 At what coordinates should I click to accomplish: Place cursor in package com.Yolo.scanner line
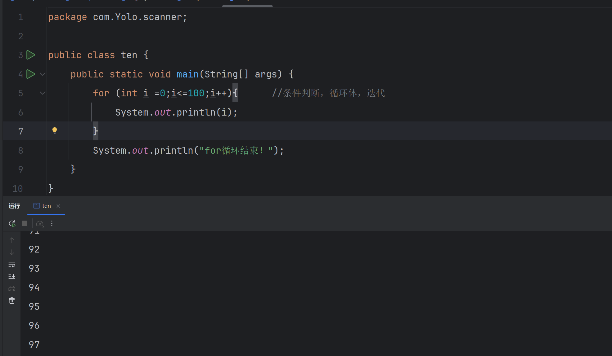[x=118, y=17]
